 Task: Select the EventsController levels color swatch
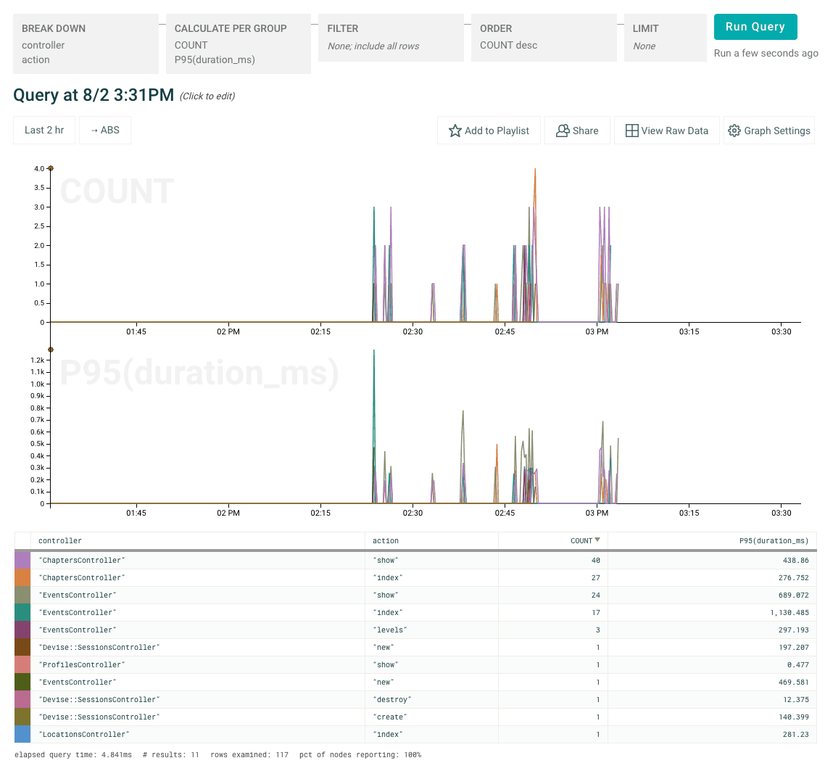click(22, 630)
